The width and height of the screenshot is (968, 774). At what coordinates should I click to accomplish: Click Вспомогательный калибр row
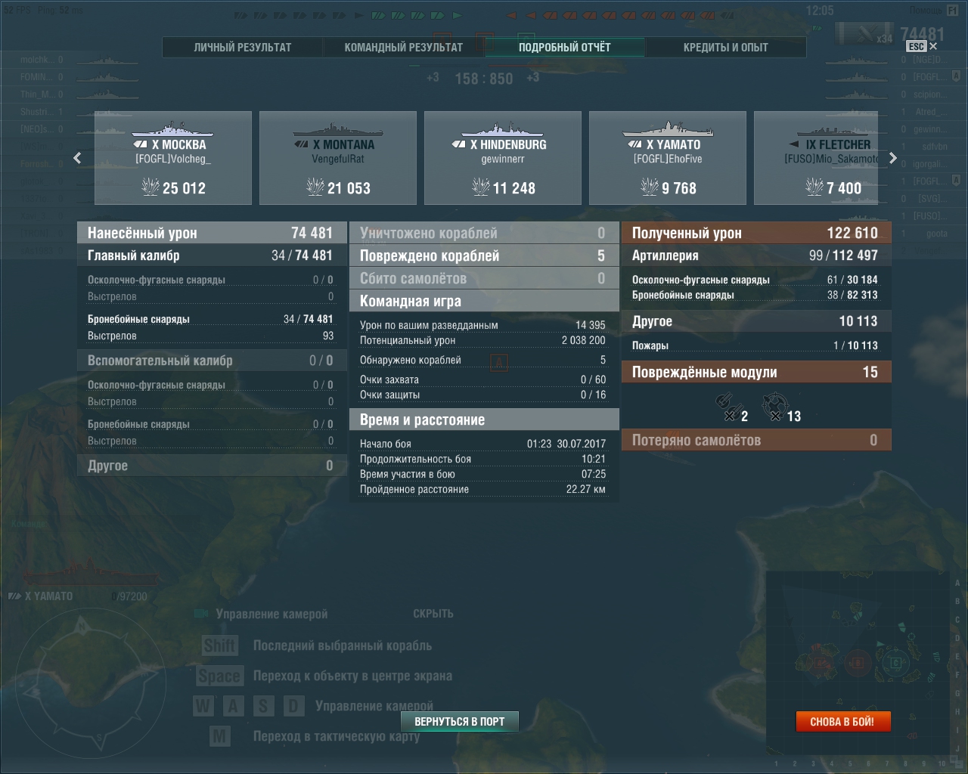[x=212, y=361]
